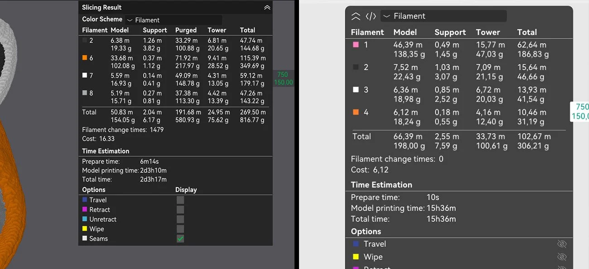This screenshot has height=269, width=589.
Task: Click the Model printing time value 2d3h10m
Action: tap(154, 171)
